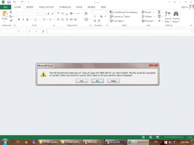The image size is (194, 145).
Task: Click the Borders icon
Action: coord(36,19)
